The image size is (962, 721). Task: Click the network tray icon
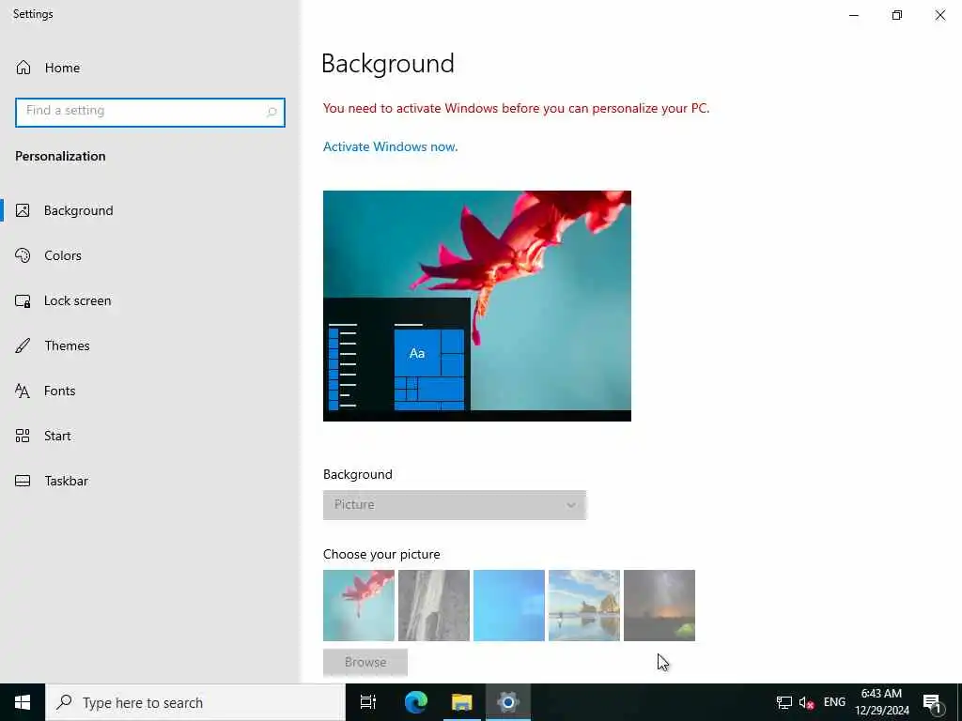tap(784, 702)
